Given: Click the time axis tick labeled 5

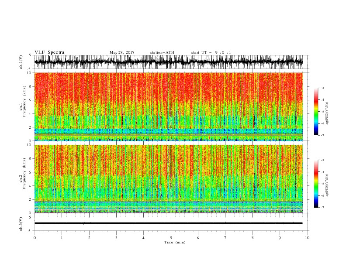Looking at the screenshot, I should point(171,238).
